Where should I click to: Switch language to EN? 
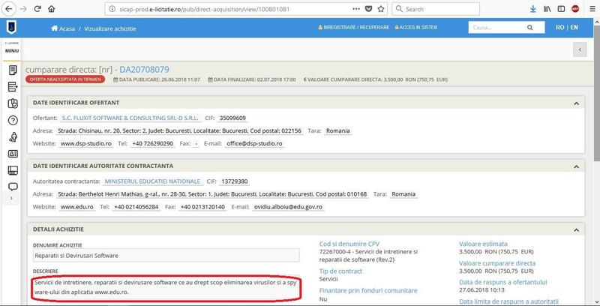(x=574, y=28)
